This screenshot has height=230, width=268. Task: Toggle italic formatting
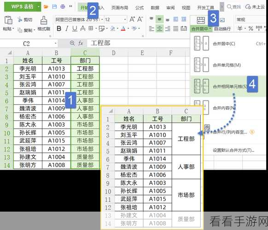pyautogui.click(x=67, y=29)
